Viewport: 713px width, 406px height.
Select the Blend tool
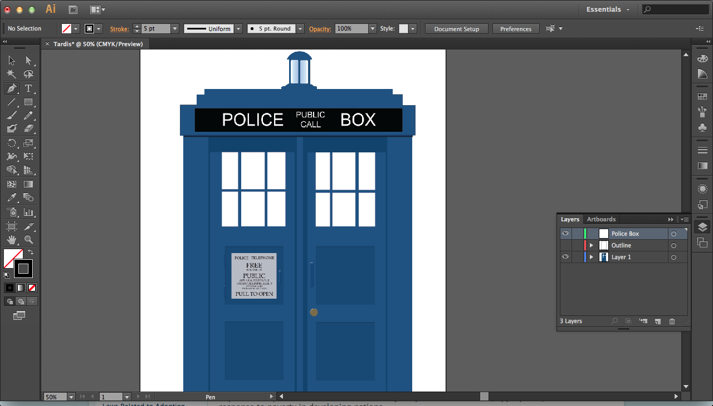pos(28,197)
